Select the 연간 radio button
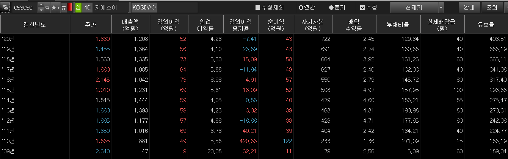 tap(301, 8)
